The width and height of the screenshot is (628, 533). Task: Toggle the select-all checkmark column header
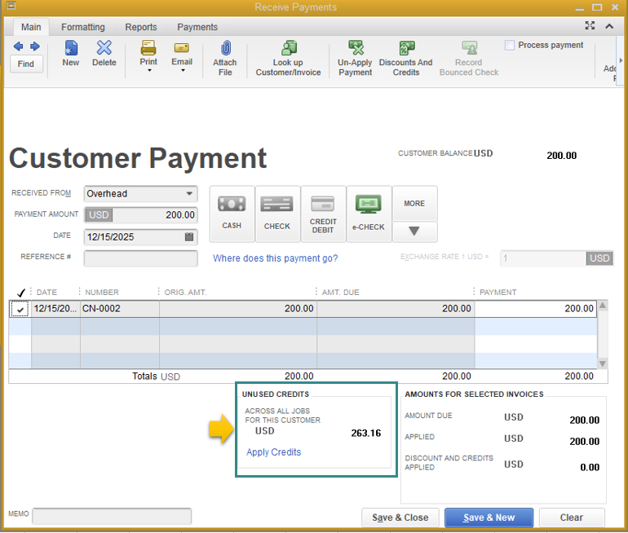(20, 292)
